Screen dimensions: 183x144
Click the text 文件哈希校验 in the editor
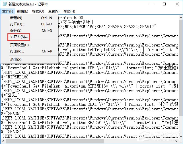coord(76,22)
